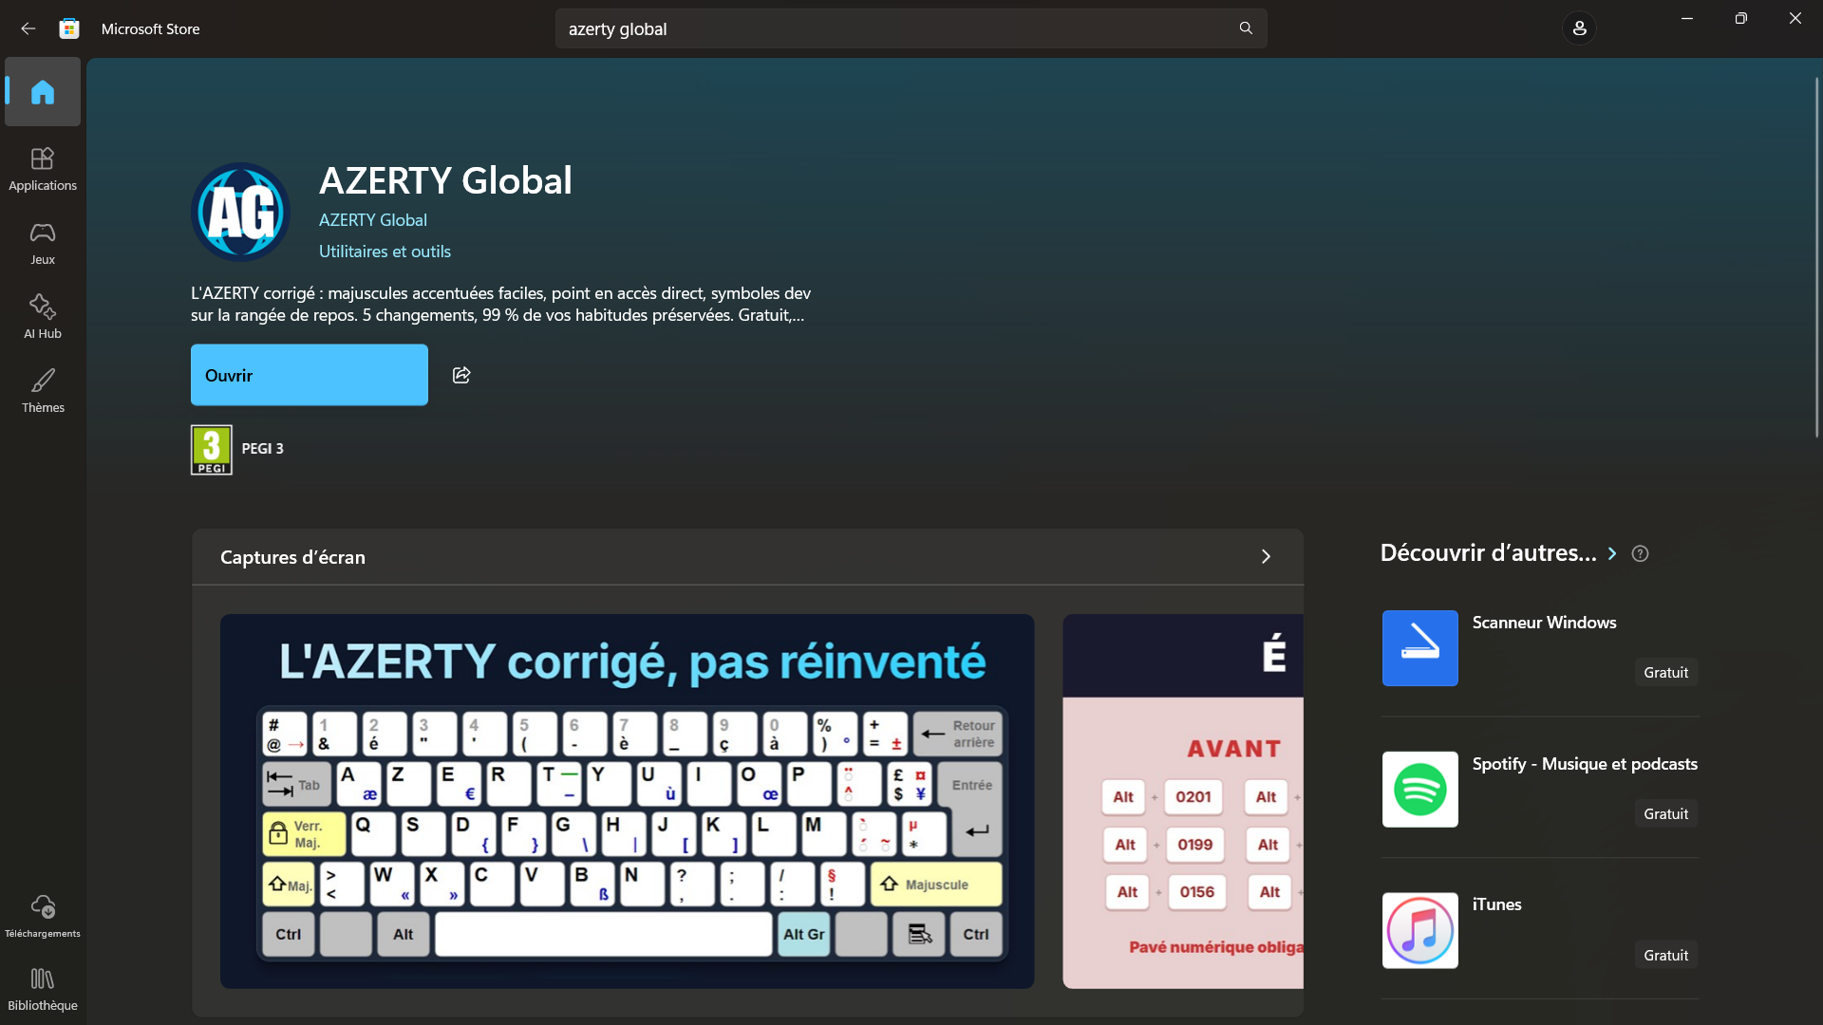This screenshot has width=1823, height=1025.
Task: Open help for Découvrir d'autres suggestions
Action: coord(1641,553)
